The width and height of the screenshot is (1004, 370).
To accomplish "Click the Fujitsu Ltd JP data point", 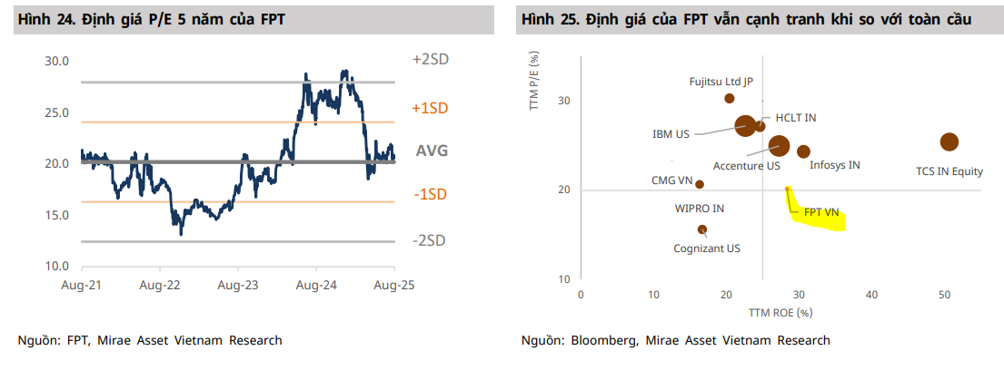I will [x=730, y=98].
